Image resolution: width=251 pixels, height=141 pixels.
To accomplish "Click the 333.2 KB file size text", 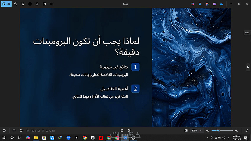I will tap(50, 131).
